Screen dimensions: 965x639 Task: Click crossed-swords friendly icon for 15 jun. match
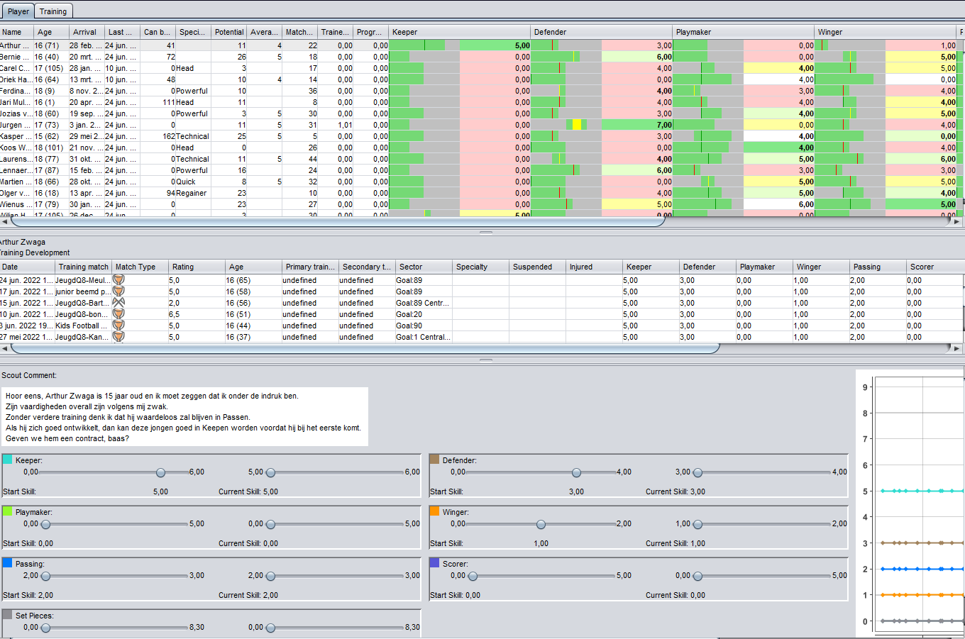tap(118, 303)
